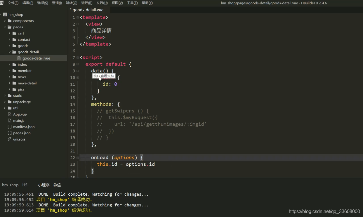Fold the return block on line 10
The height and width of the screenshot is (217, 363).
pyautogui.click(x=78, y=77)
